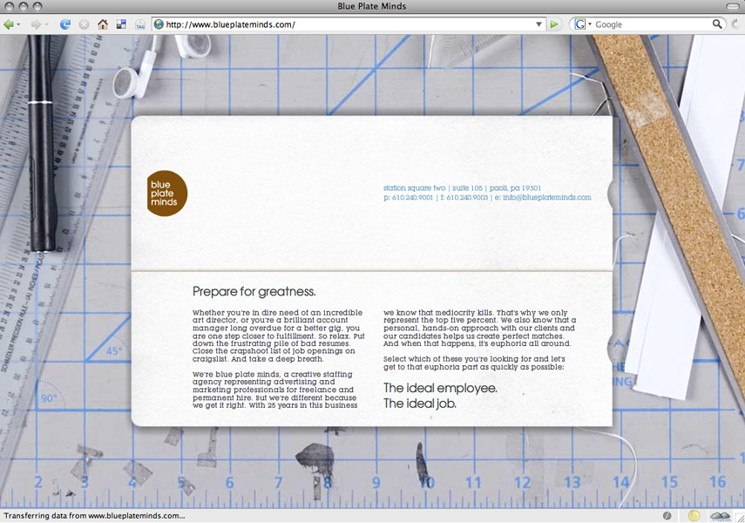745x523 pixels.
Task: Click the blue plate minds brown logo
Action: [x=166, y=194]
